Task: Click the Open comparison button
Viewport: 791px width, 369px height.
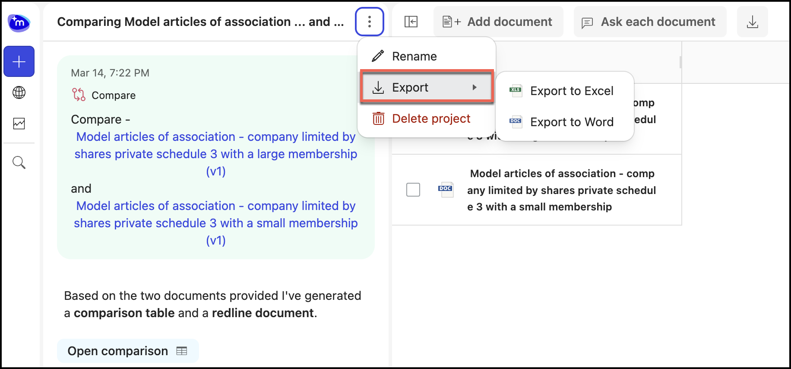Action: click(127, 351)
